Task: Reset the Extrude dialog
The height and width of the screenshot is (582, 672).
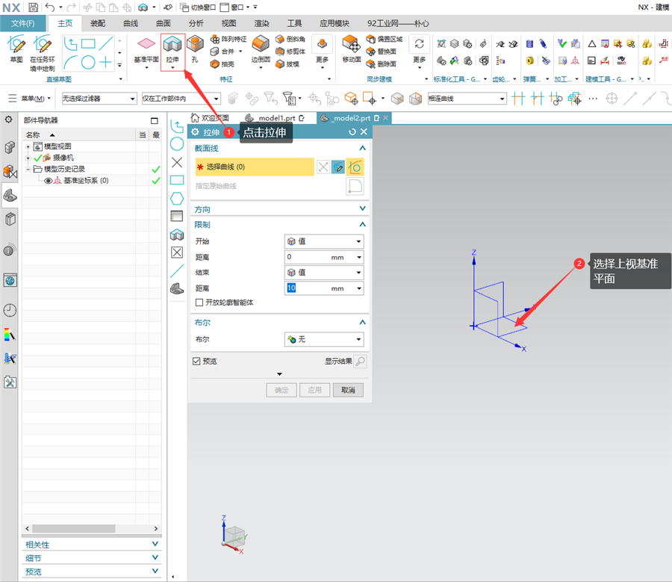Action: click(x=352, y=132)
